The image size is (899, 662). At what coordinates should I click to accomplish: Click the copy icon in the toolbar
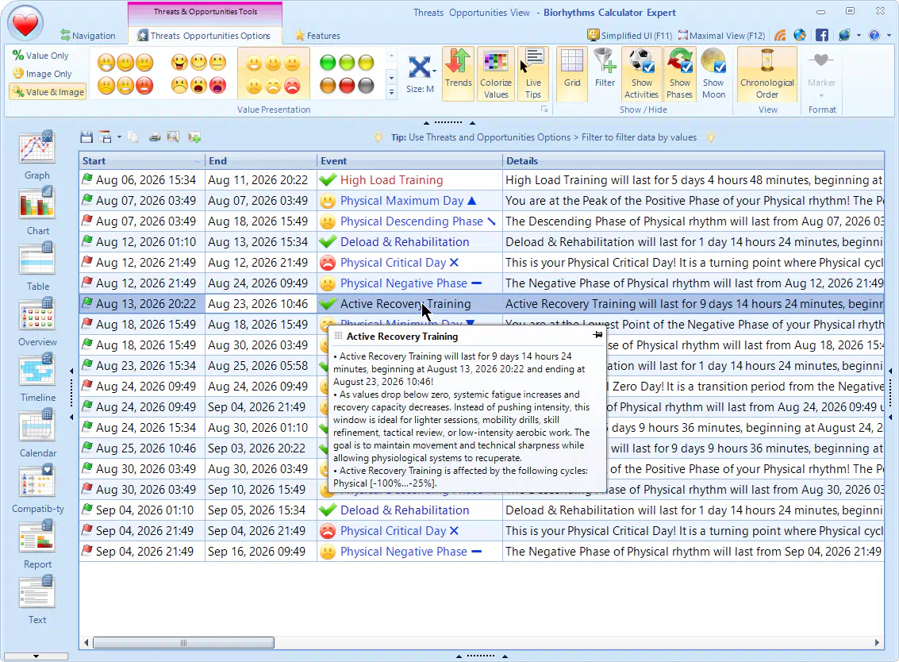click(x=133, y=137)
